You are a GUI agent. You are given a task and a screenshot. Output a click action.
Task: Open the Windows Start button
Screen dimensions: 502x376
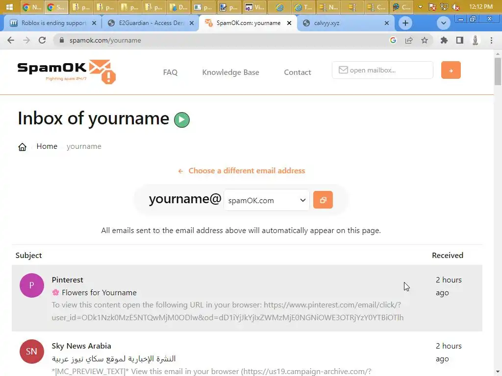point(10,7)
